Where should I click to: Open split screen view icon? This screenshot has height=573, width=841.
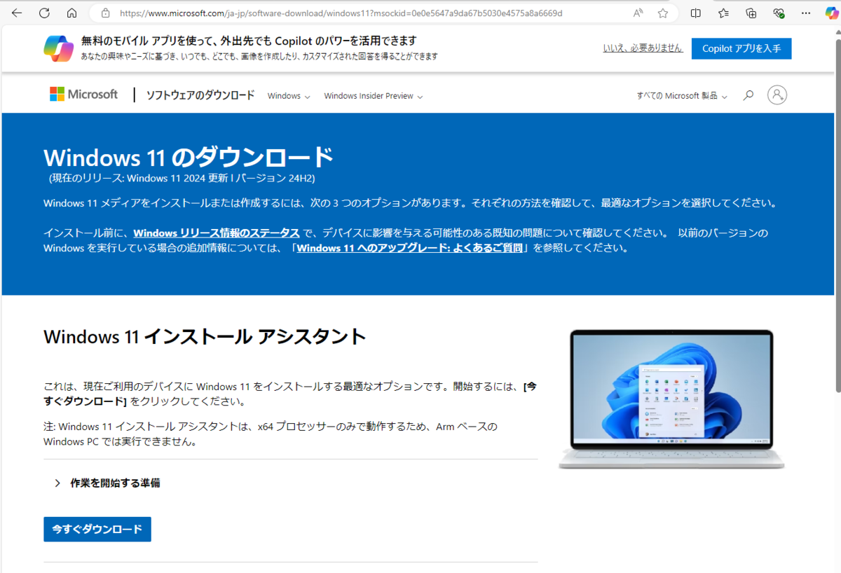(695, 13)
